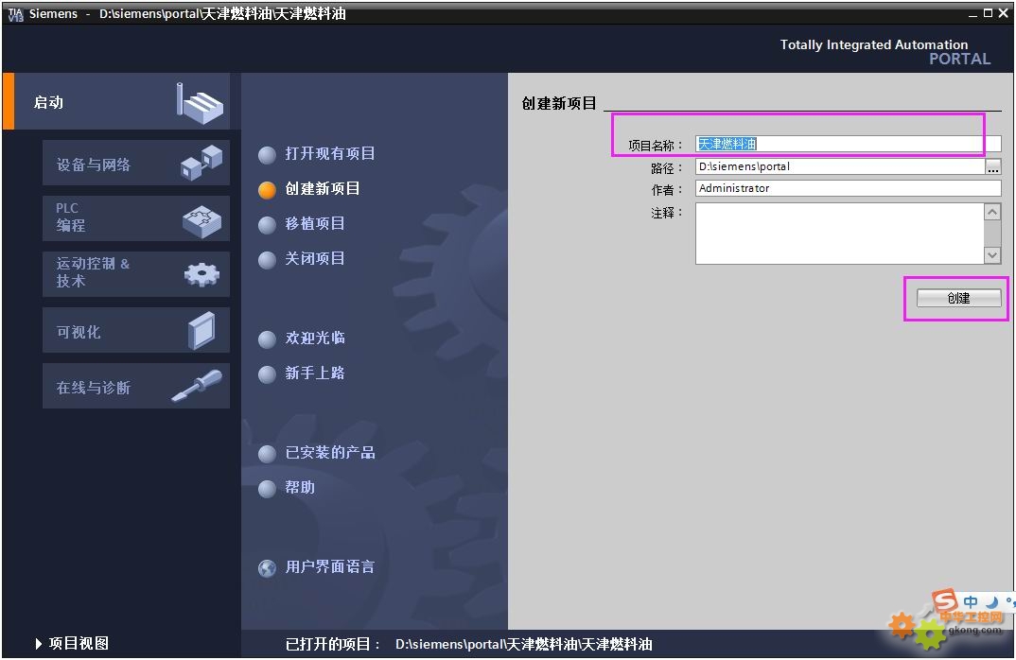The height and width of the screenshot is (660, 1016).
Task: Click the 项目名称 input field
Action: pyautogui.click(x=849, y=144)
